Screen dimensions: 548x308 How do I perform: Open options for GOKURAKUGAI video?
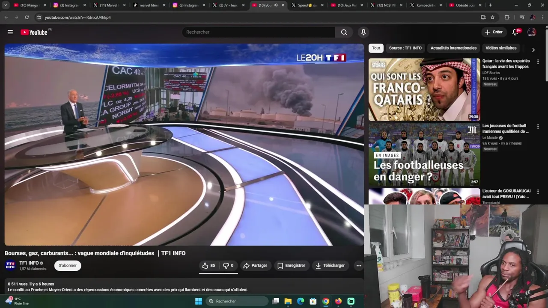(x=538, y=192)
